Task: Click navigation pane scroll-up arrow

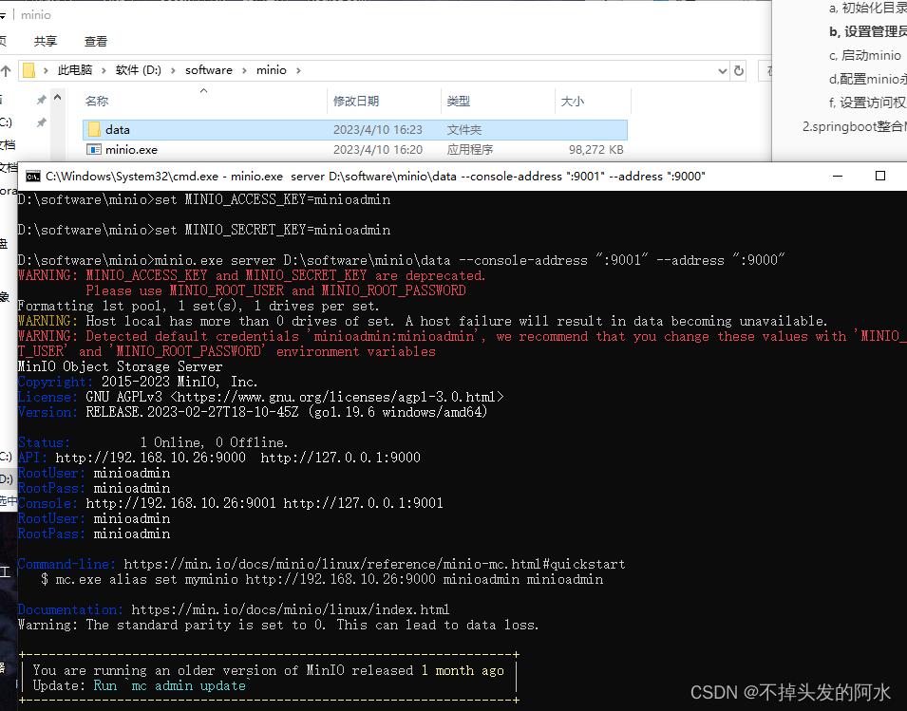Action: [x=57, y=98]
